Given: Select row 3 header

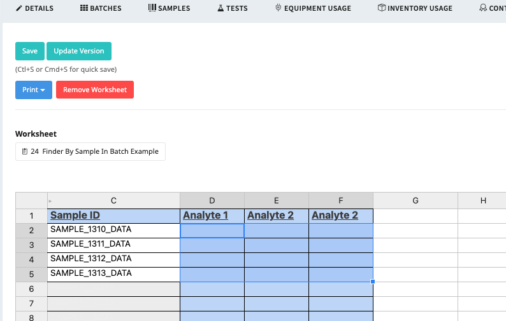Looking at the screenshot, I should click(x=31, y=245).
